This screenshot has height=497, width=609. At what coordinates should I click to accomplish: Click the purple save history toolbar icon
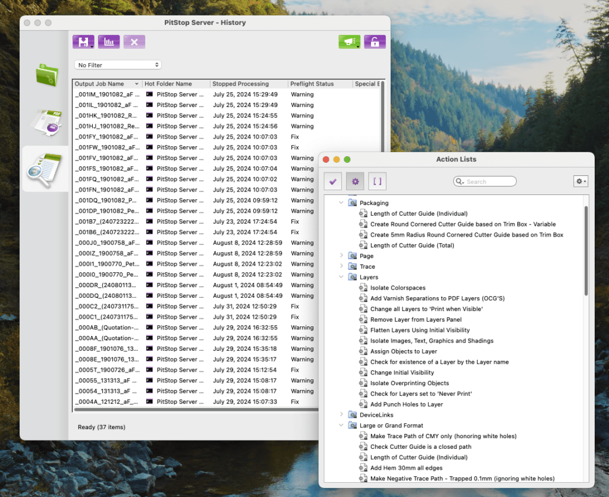coord(83,42)
